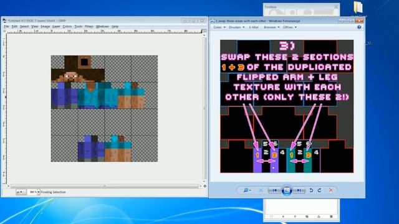Click the GIMP vertical scrollbar
399x224 pixels.
(204, 108)
